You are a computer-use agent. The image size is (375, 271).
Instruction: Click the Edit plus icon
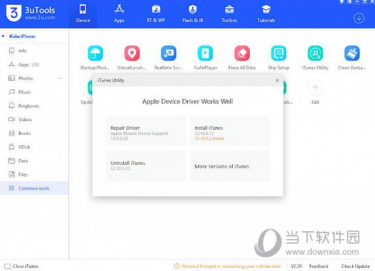(x=315, y=87)
